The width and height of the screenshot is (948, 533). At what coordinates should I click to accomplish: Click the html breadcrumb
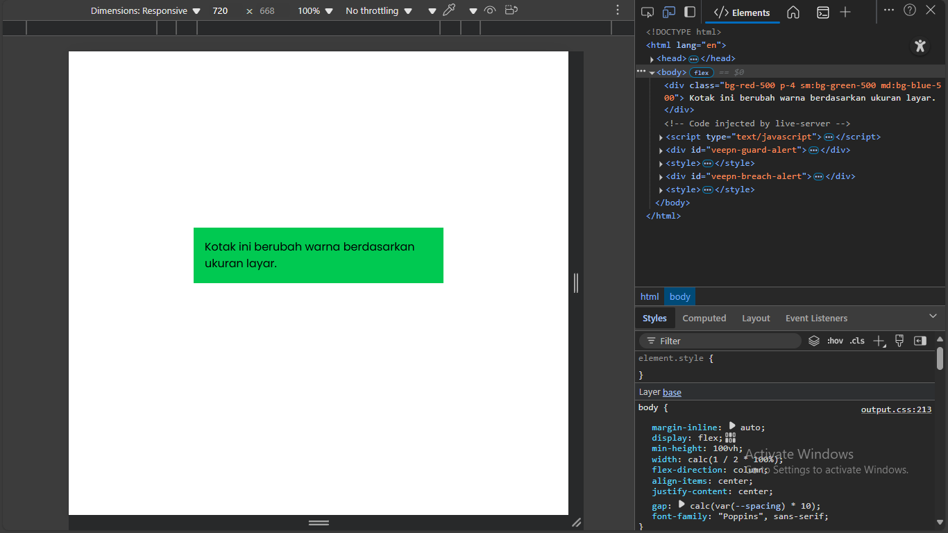tap(650, 296)
